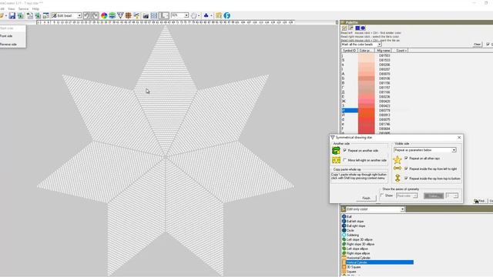Screen dimensions: 493x277
Task: Expand the clover icon dropdown arrow
Action: (x=211, y=15)
